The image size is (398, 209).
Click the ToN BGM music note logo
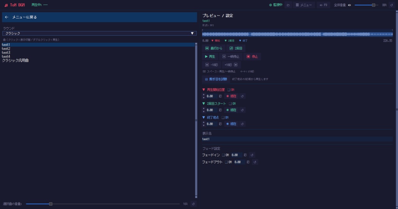pyautogui.click(x=6, y=5)
